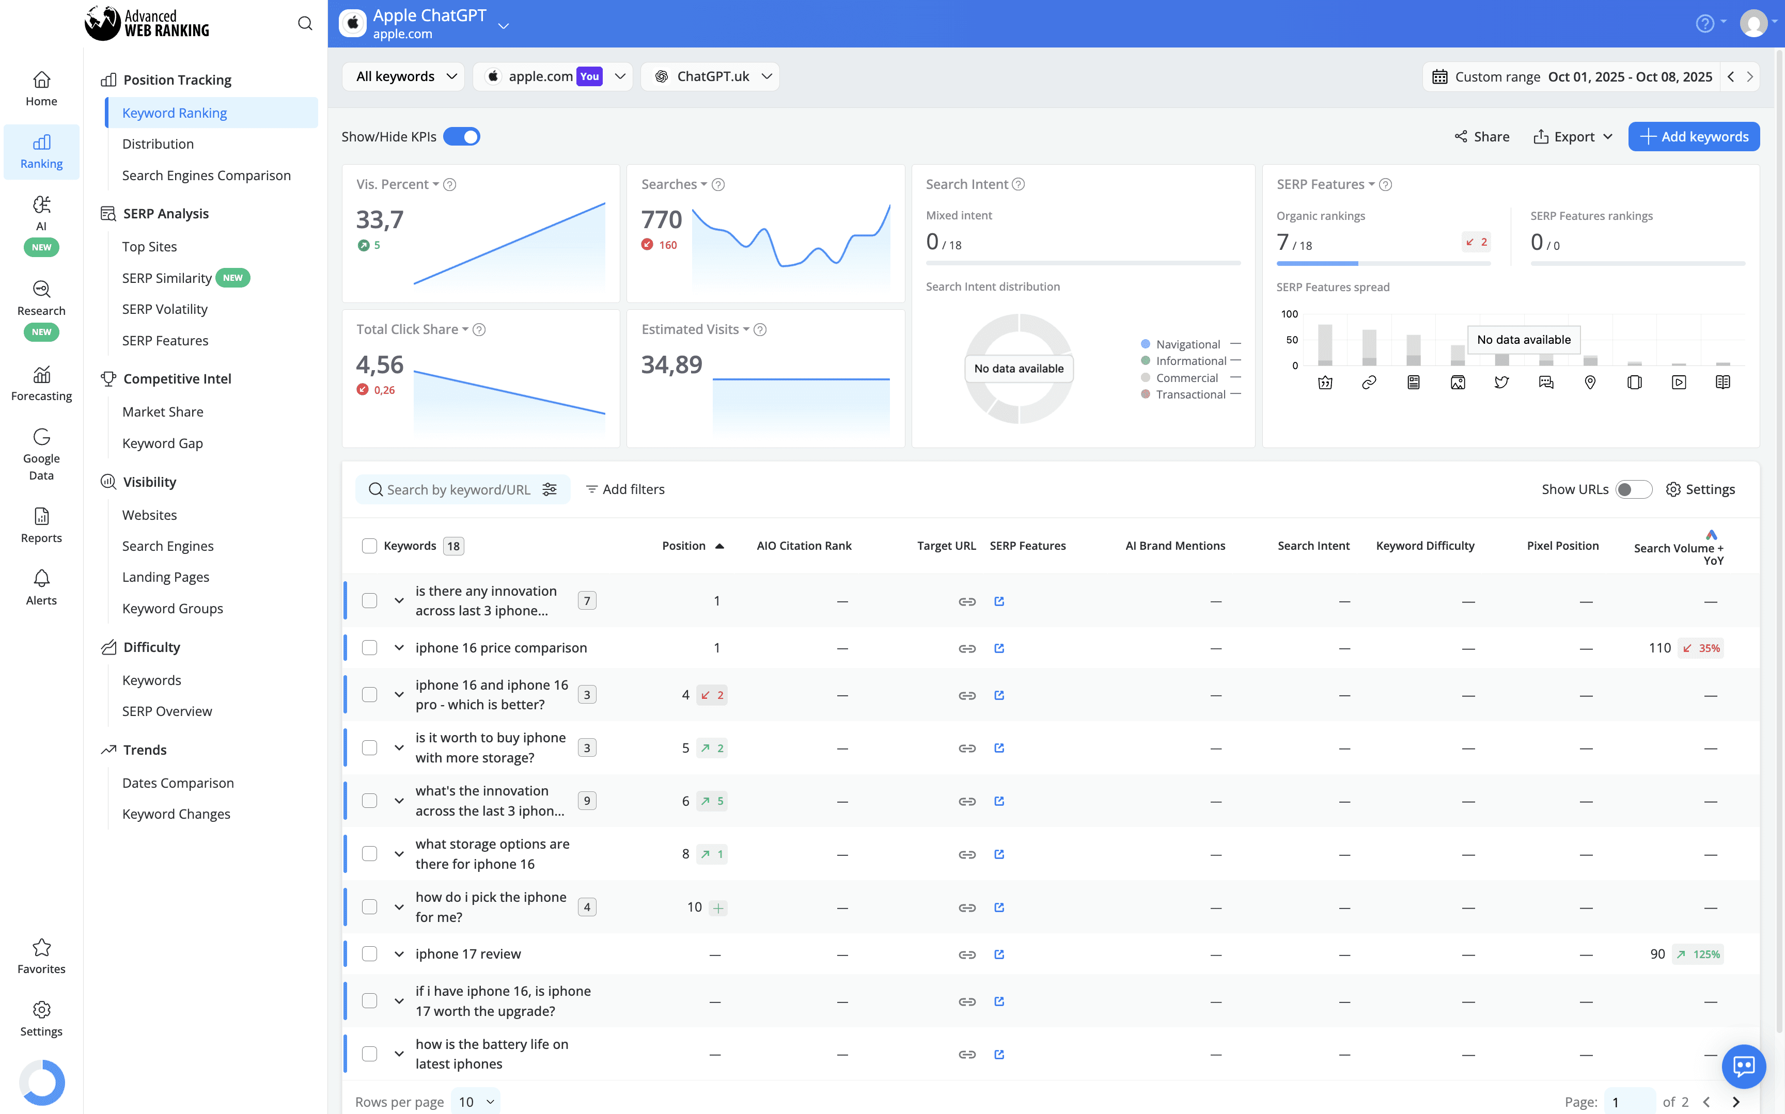This screenshot has width=1785, height=1114.
Task: Click the Add keywords button
Action: coord(1694,137)
